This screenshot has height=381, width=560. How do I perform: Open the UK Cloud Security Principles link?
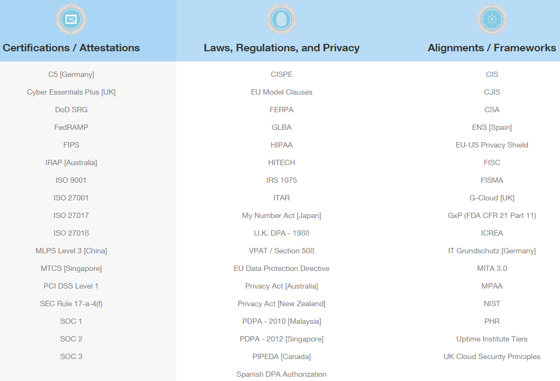492,357
